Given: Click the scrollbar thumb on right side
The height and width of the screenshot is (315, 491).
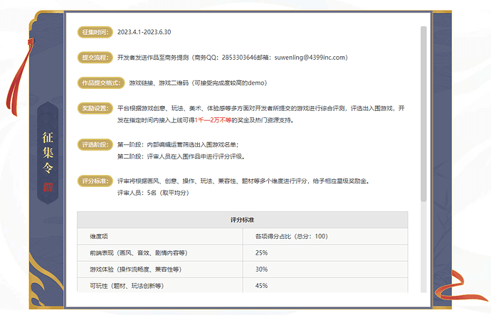Looking at the screenshot, I should coord(423,114).
